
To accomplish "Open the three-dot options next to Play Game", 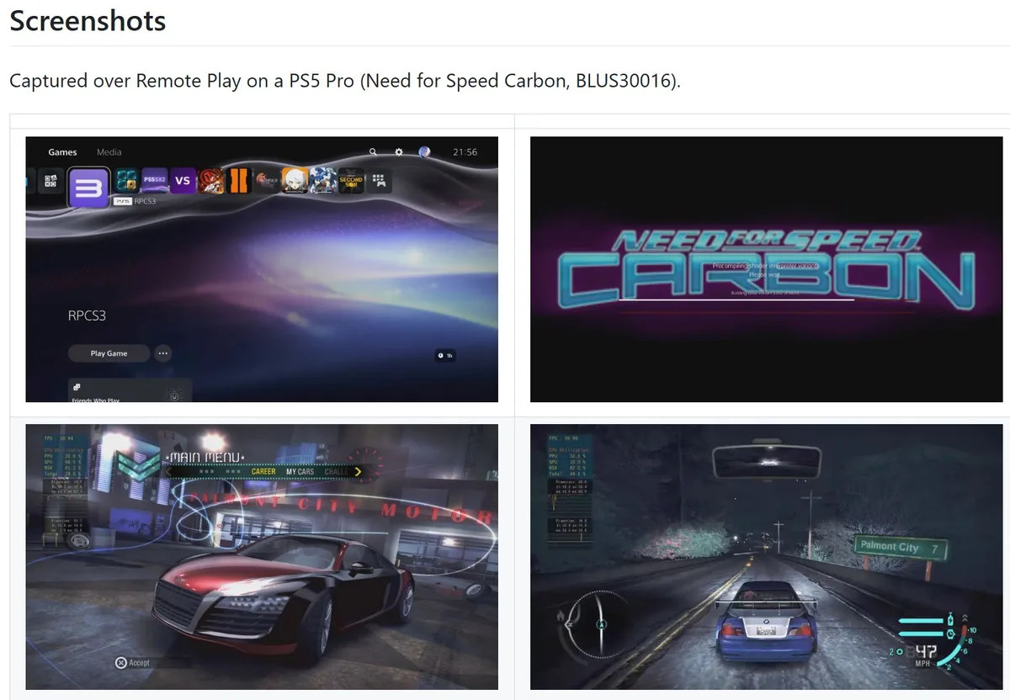I will point(163,353).
